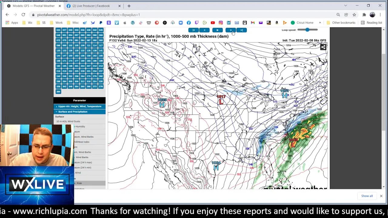Bookmark this page with star icon
This screenshot has width=388, height=218.
click(354, 15)
